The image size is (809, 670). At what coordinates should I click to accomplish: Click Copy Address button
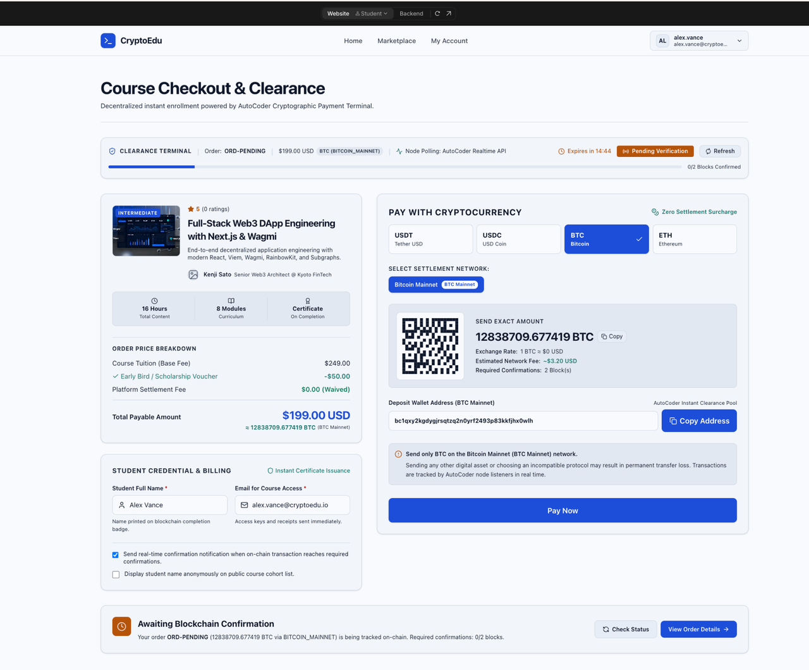point(699,421)
